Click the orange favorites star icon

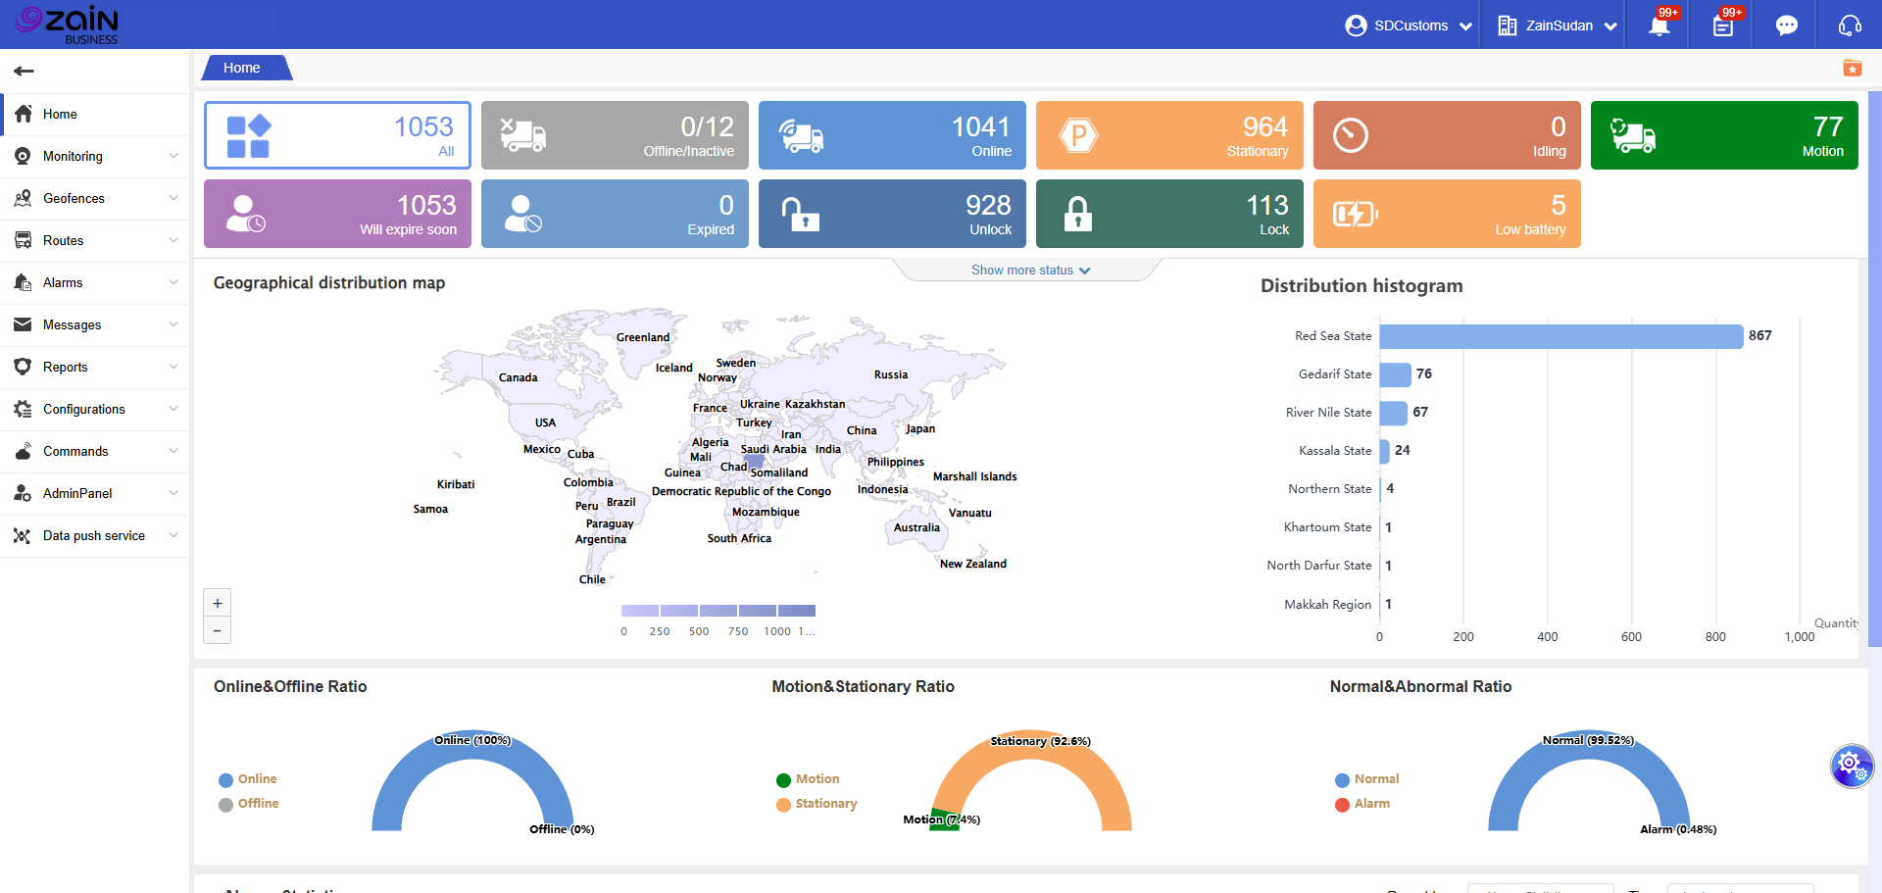point(1852,68)
